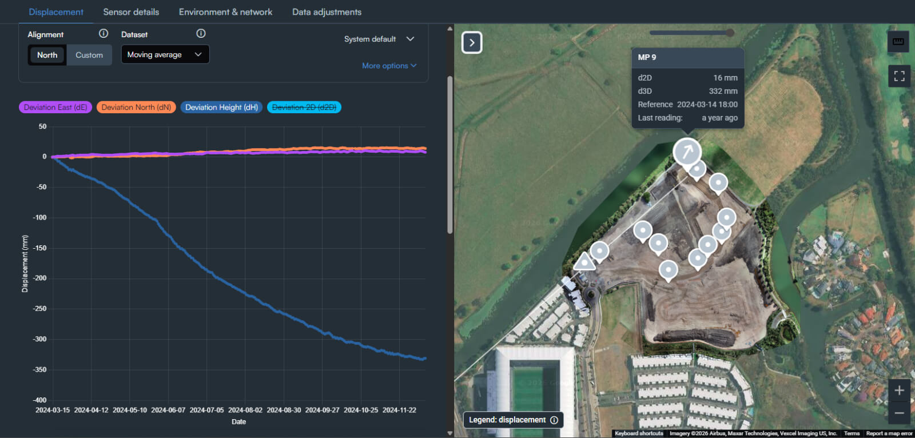Select North alignment
This screenshot has width=915, height=438.
point(47,55)
